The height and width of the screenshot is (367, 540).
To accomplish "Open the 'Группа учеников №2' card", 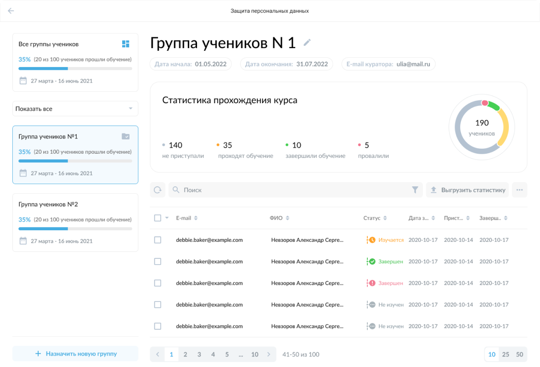I will point(75,222).
